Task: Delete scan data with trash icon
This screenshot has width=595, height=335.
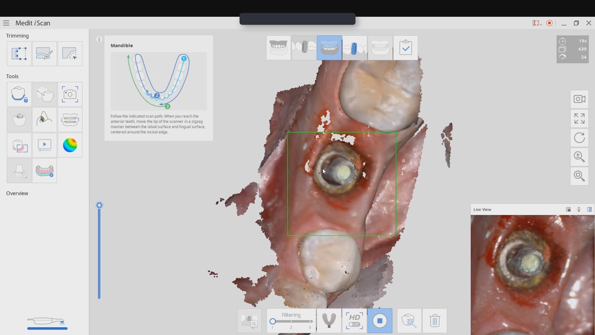Action: coord(435,321)
